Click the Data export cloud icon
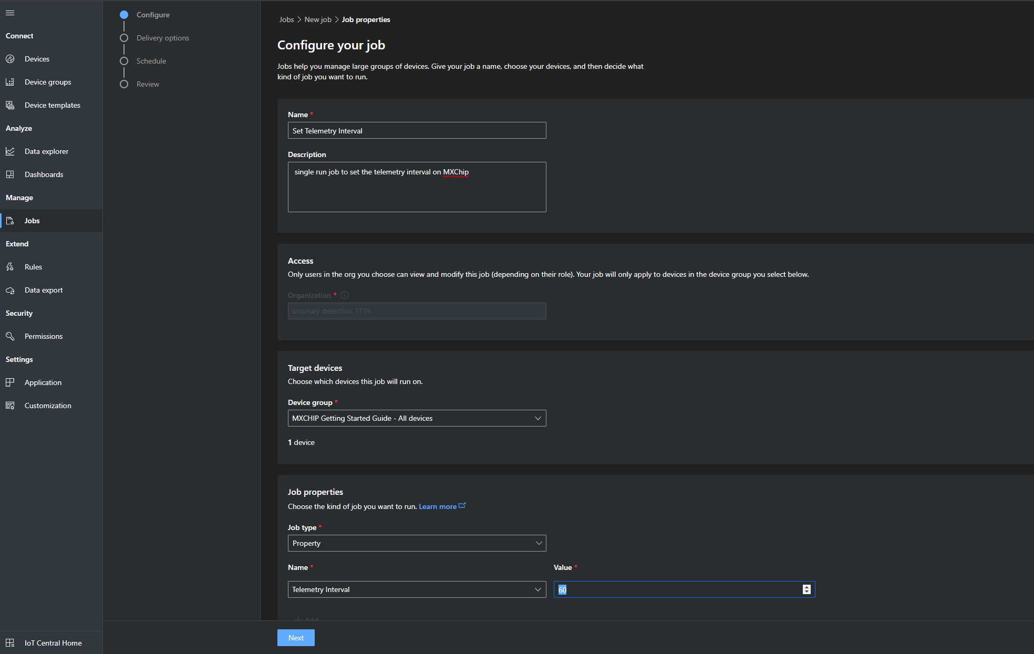 coord(10,290)
